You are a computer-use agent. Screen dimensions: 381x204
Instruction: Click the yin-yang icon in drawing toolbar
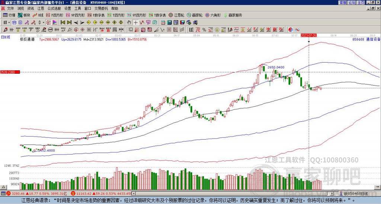(291, 30)
